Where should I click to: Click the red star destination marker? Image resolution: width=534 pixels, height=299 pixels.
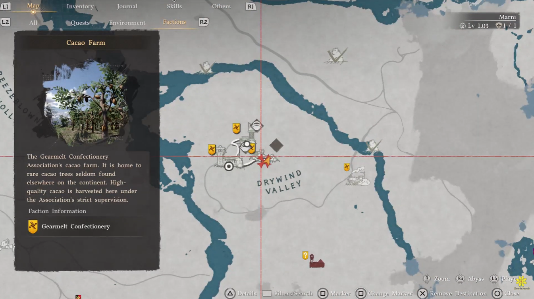tap(264, 161)
